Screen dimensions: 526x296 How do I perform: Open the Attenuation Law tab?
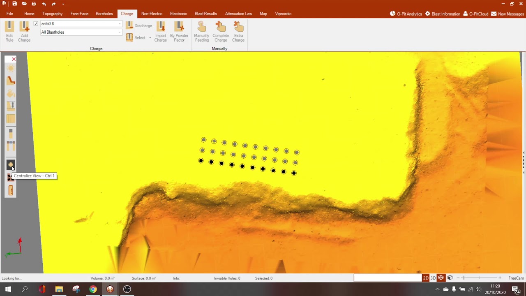click(x=238, y=14)
